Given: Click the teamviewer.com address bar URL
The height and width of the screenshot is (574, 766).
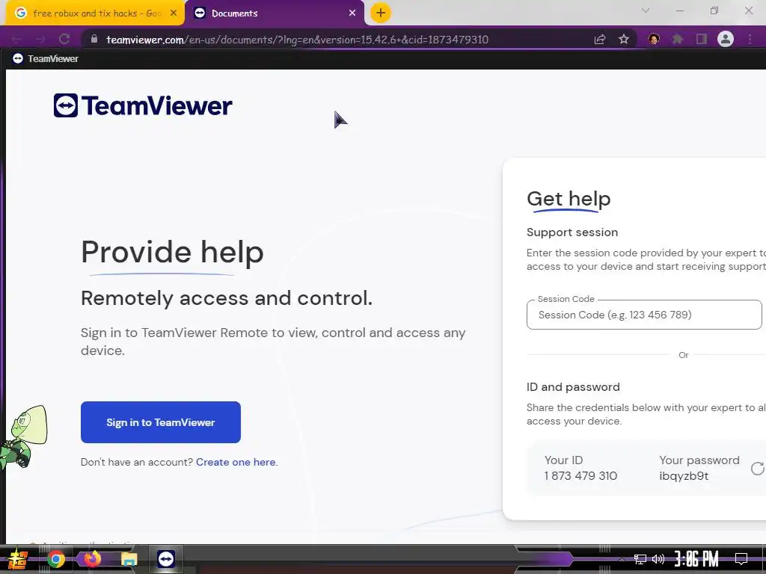Looking at the screenshot, I should click(297, 40).
